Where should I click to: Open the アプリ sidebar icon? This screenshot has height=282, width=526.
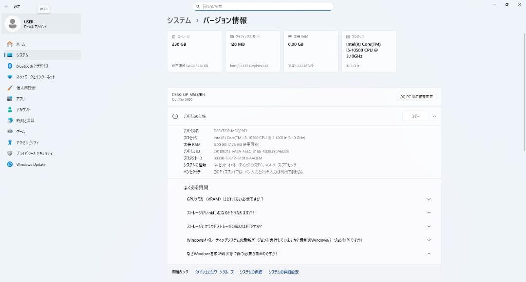pyautogui.click(x=10, y=99)
